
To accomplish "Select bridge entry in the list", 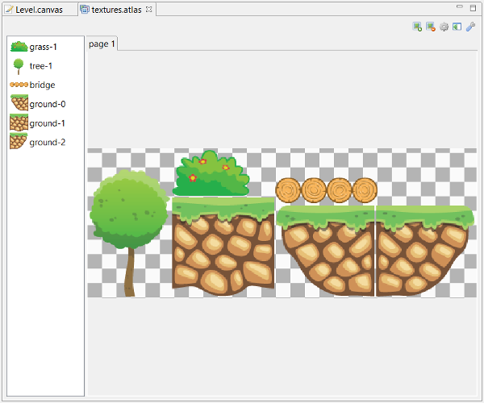I will 42,85.
